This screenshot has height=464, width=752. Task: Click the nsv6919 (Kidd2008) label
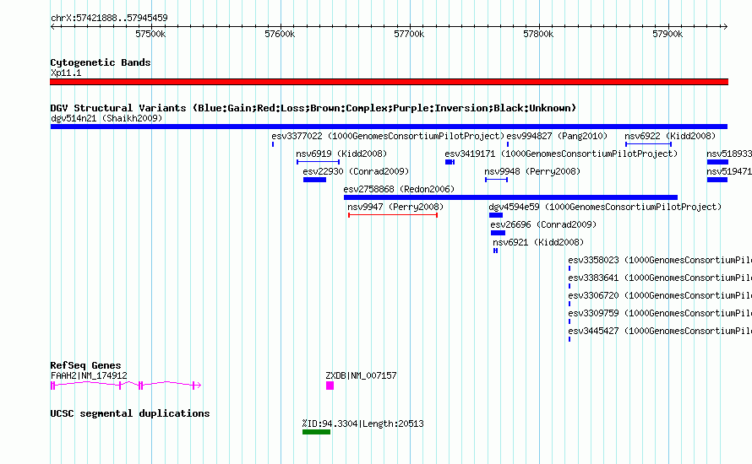[x=341, y=154]
